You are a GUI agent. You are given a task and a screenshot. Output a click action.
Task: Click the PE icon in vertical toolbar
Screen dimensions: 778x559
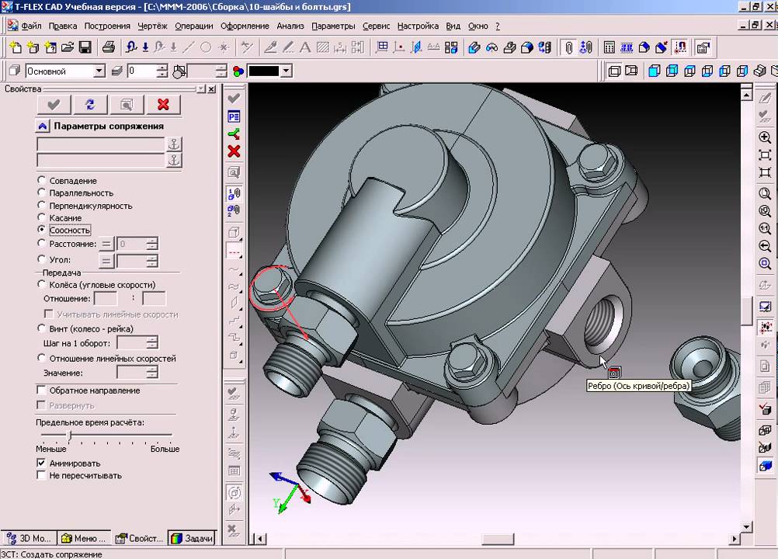click(234, 116)
